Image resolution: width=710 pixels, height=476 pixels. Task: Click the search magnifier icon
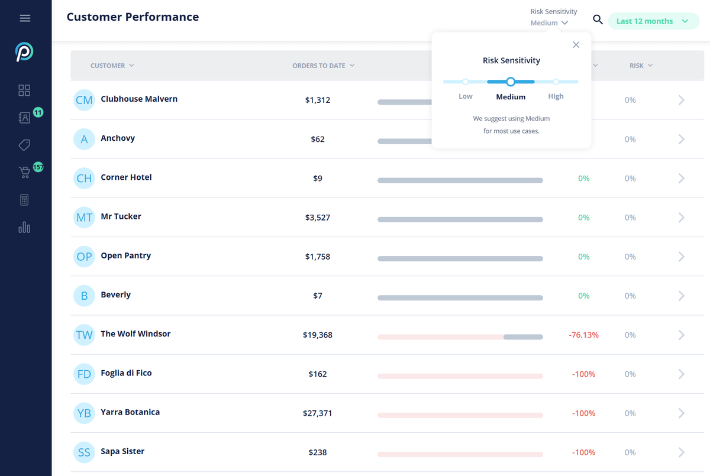(x=598, y=20)
